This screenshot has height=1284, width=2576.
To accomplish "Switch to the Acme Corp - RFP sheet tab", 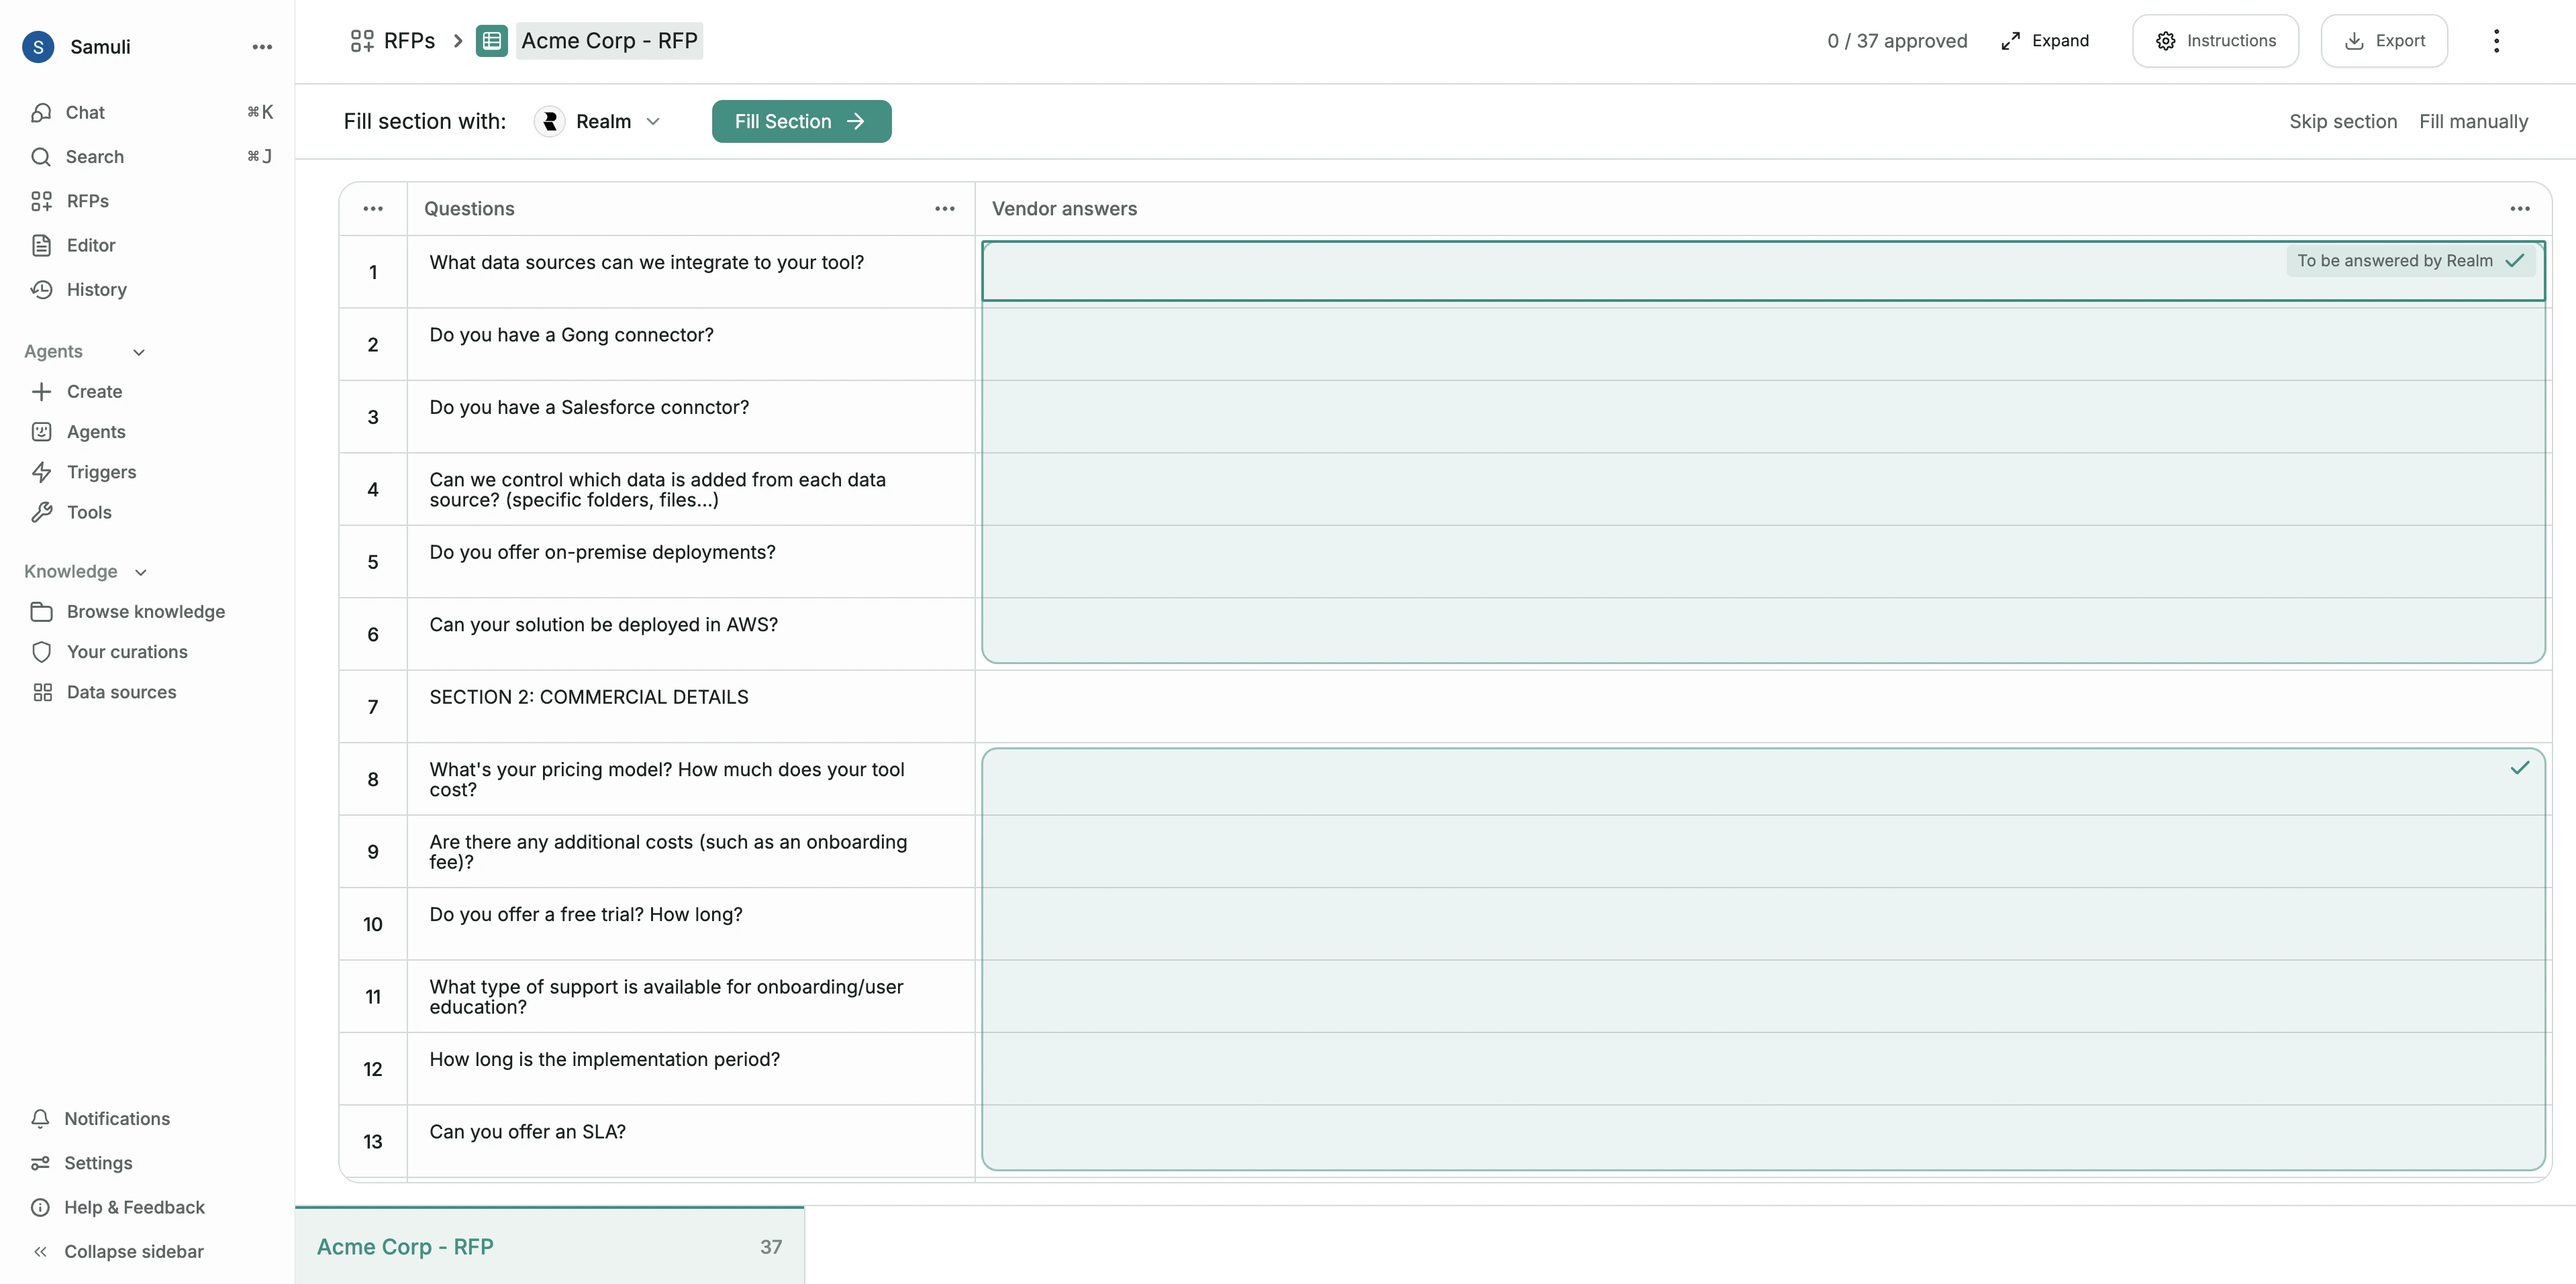I will tap(405, 1245).
